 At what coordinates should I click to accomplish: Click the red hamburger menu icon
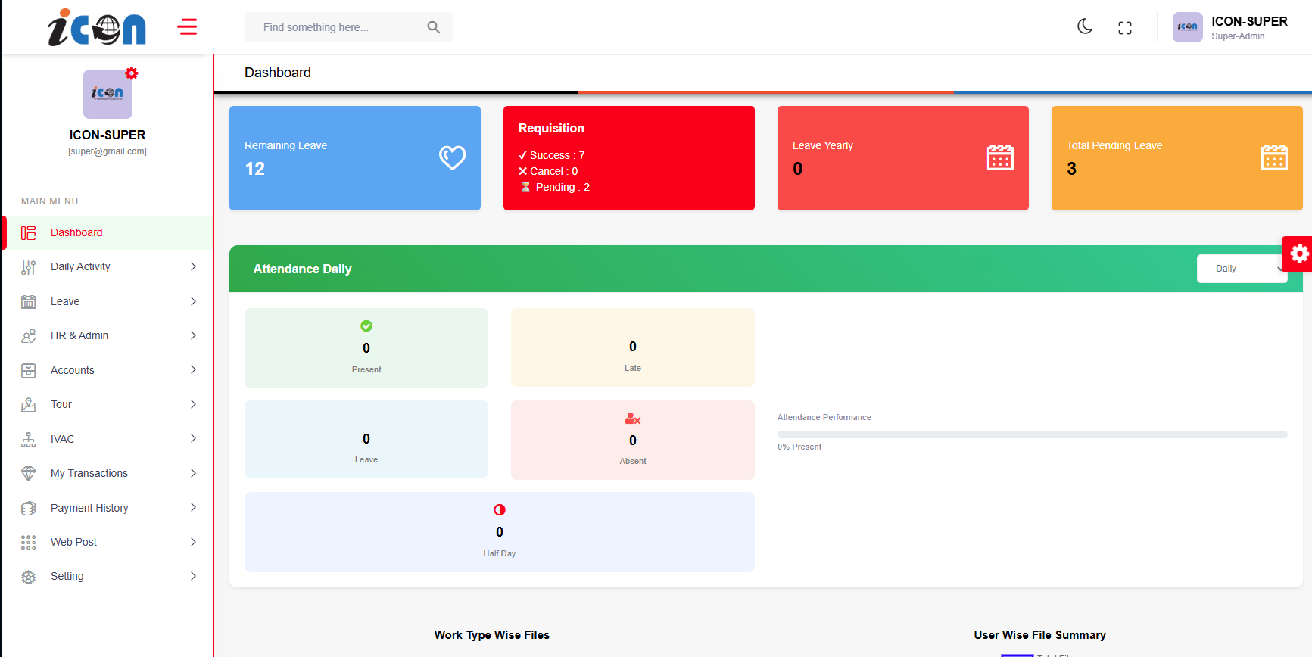click(187, 27)
